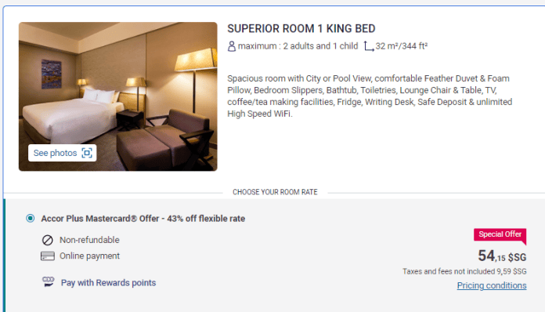
Task: Click the Special Offer red badge
Action: (x=500, y=234)
